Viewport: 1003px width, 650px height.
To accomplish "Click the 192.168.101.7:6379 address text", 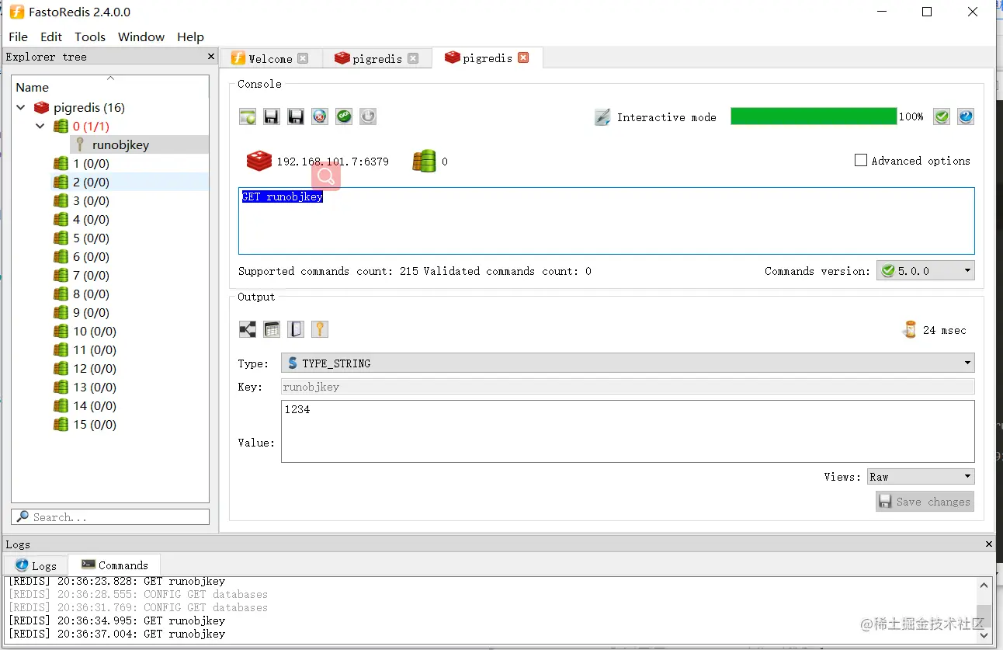I will click(x=333, y=162).
